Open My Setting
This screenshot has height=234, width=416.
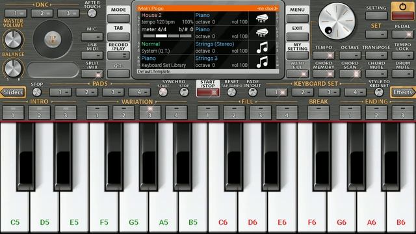[x=298, y=55]
